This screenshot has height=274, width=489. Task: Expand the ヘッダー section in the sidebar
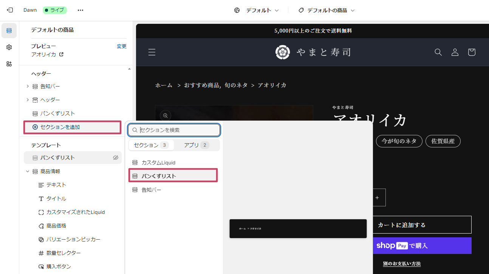[27, 99]
